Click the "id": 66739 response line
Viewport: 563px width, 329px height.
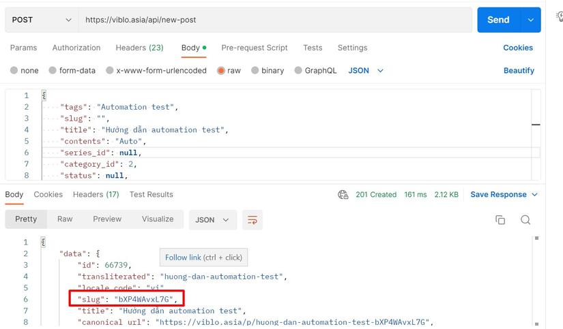[105, 265]
